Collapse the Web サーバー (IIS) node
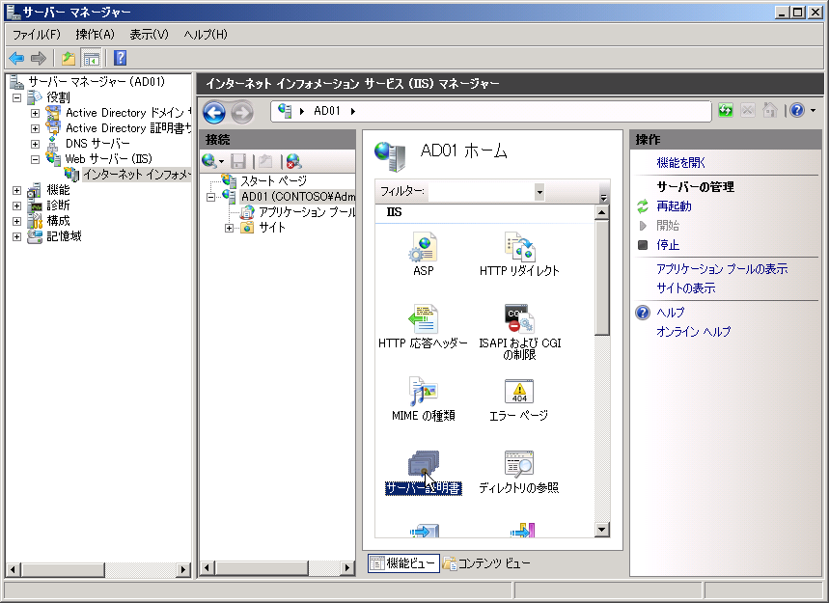829x603 pixels. (35, 159)
